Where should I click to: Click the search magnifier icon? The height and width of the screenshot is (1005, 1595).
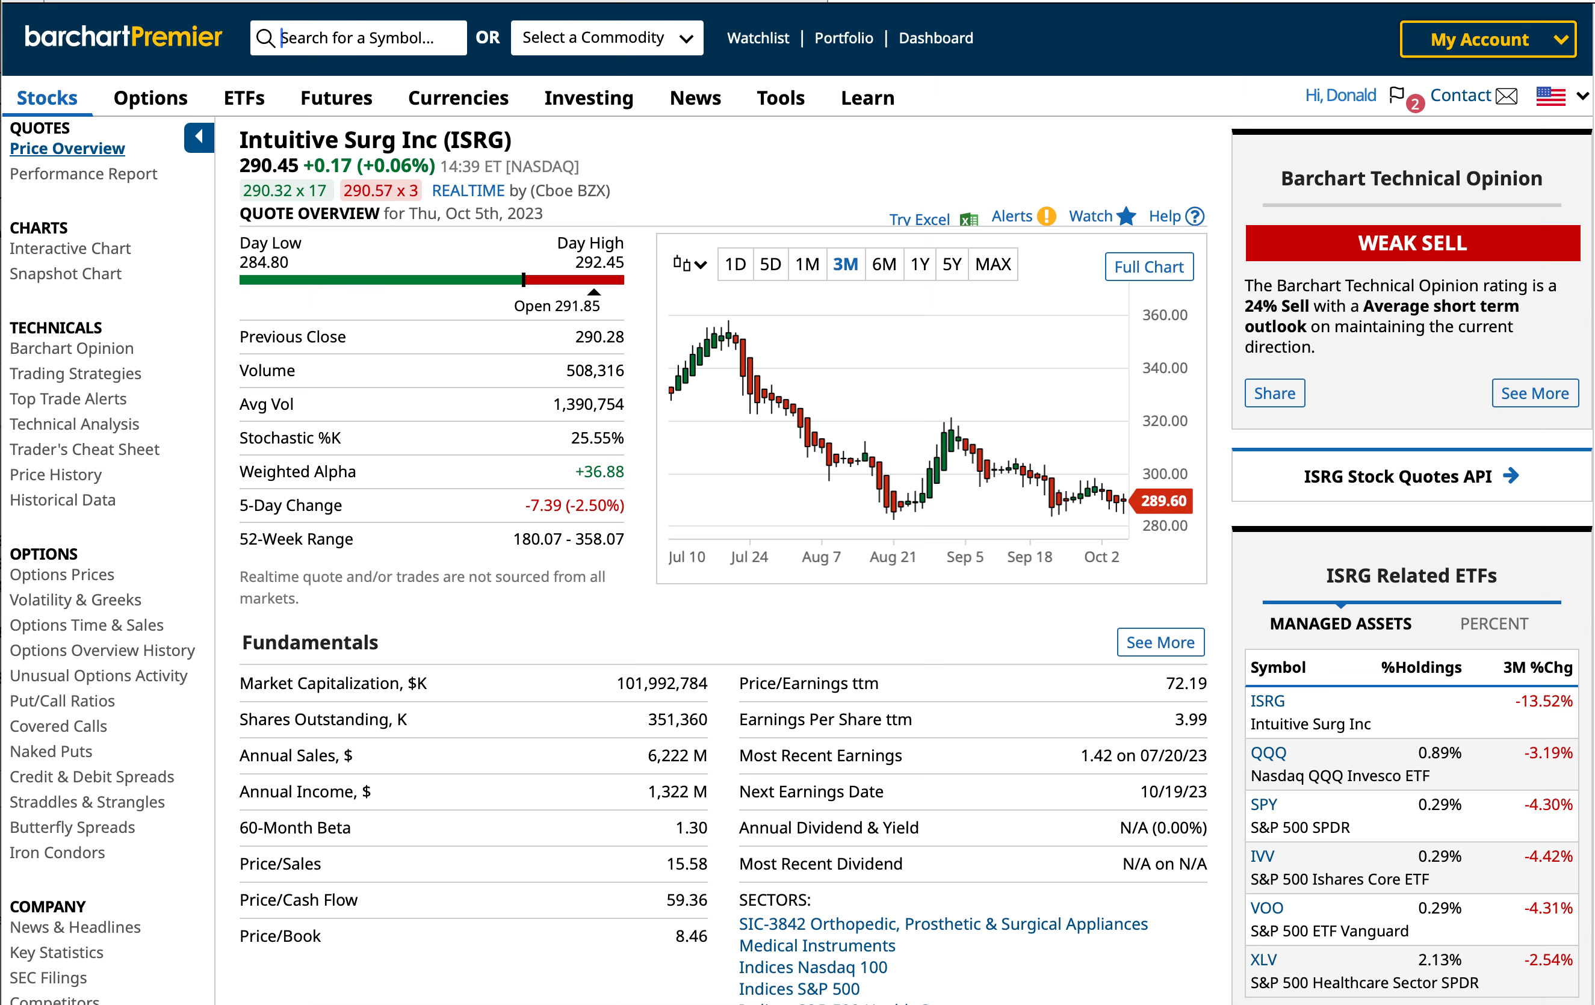click(265, 39)
